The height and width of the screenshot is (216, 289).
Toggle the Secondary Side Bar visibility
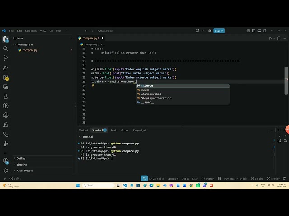point(265,31)
